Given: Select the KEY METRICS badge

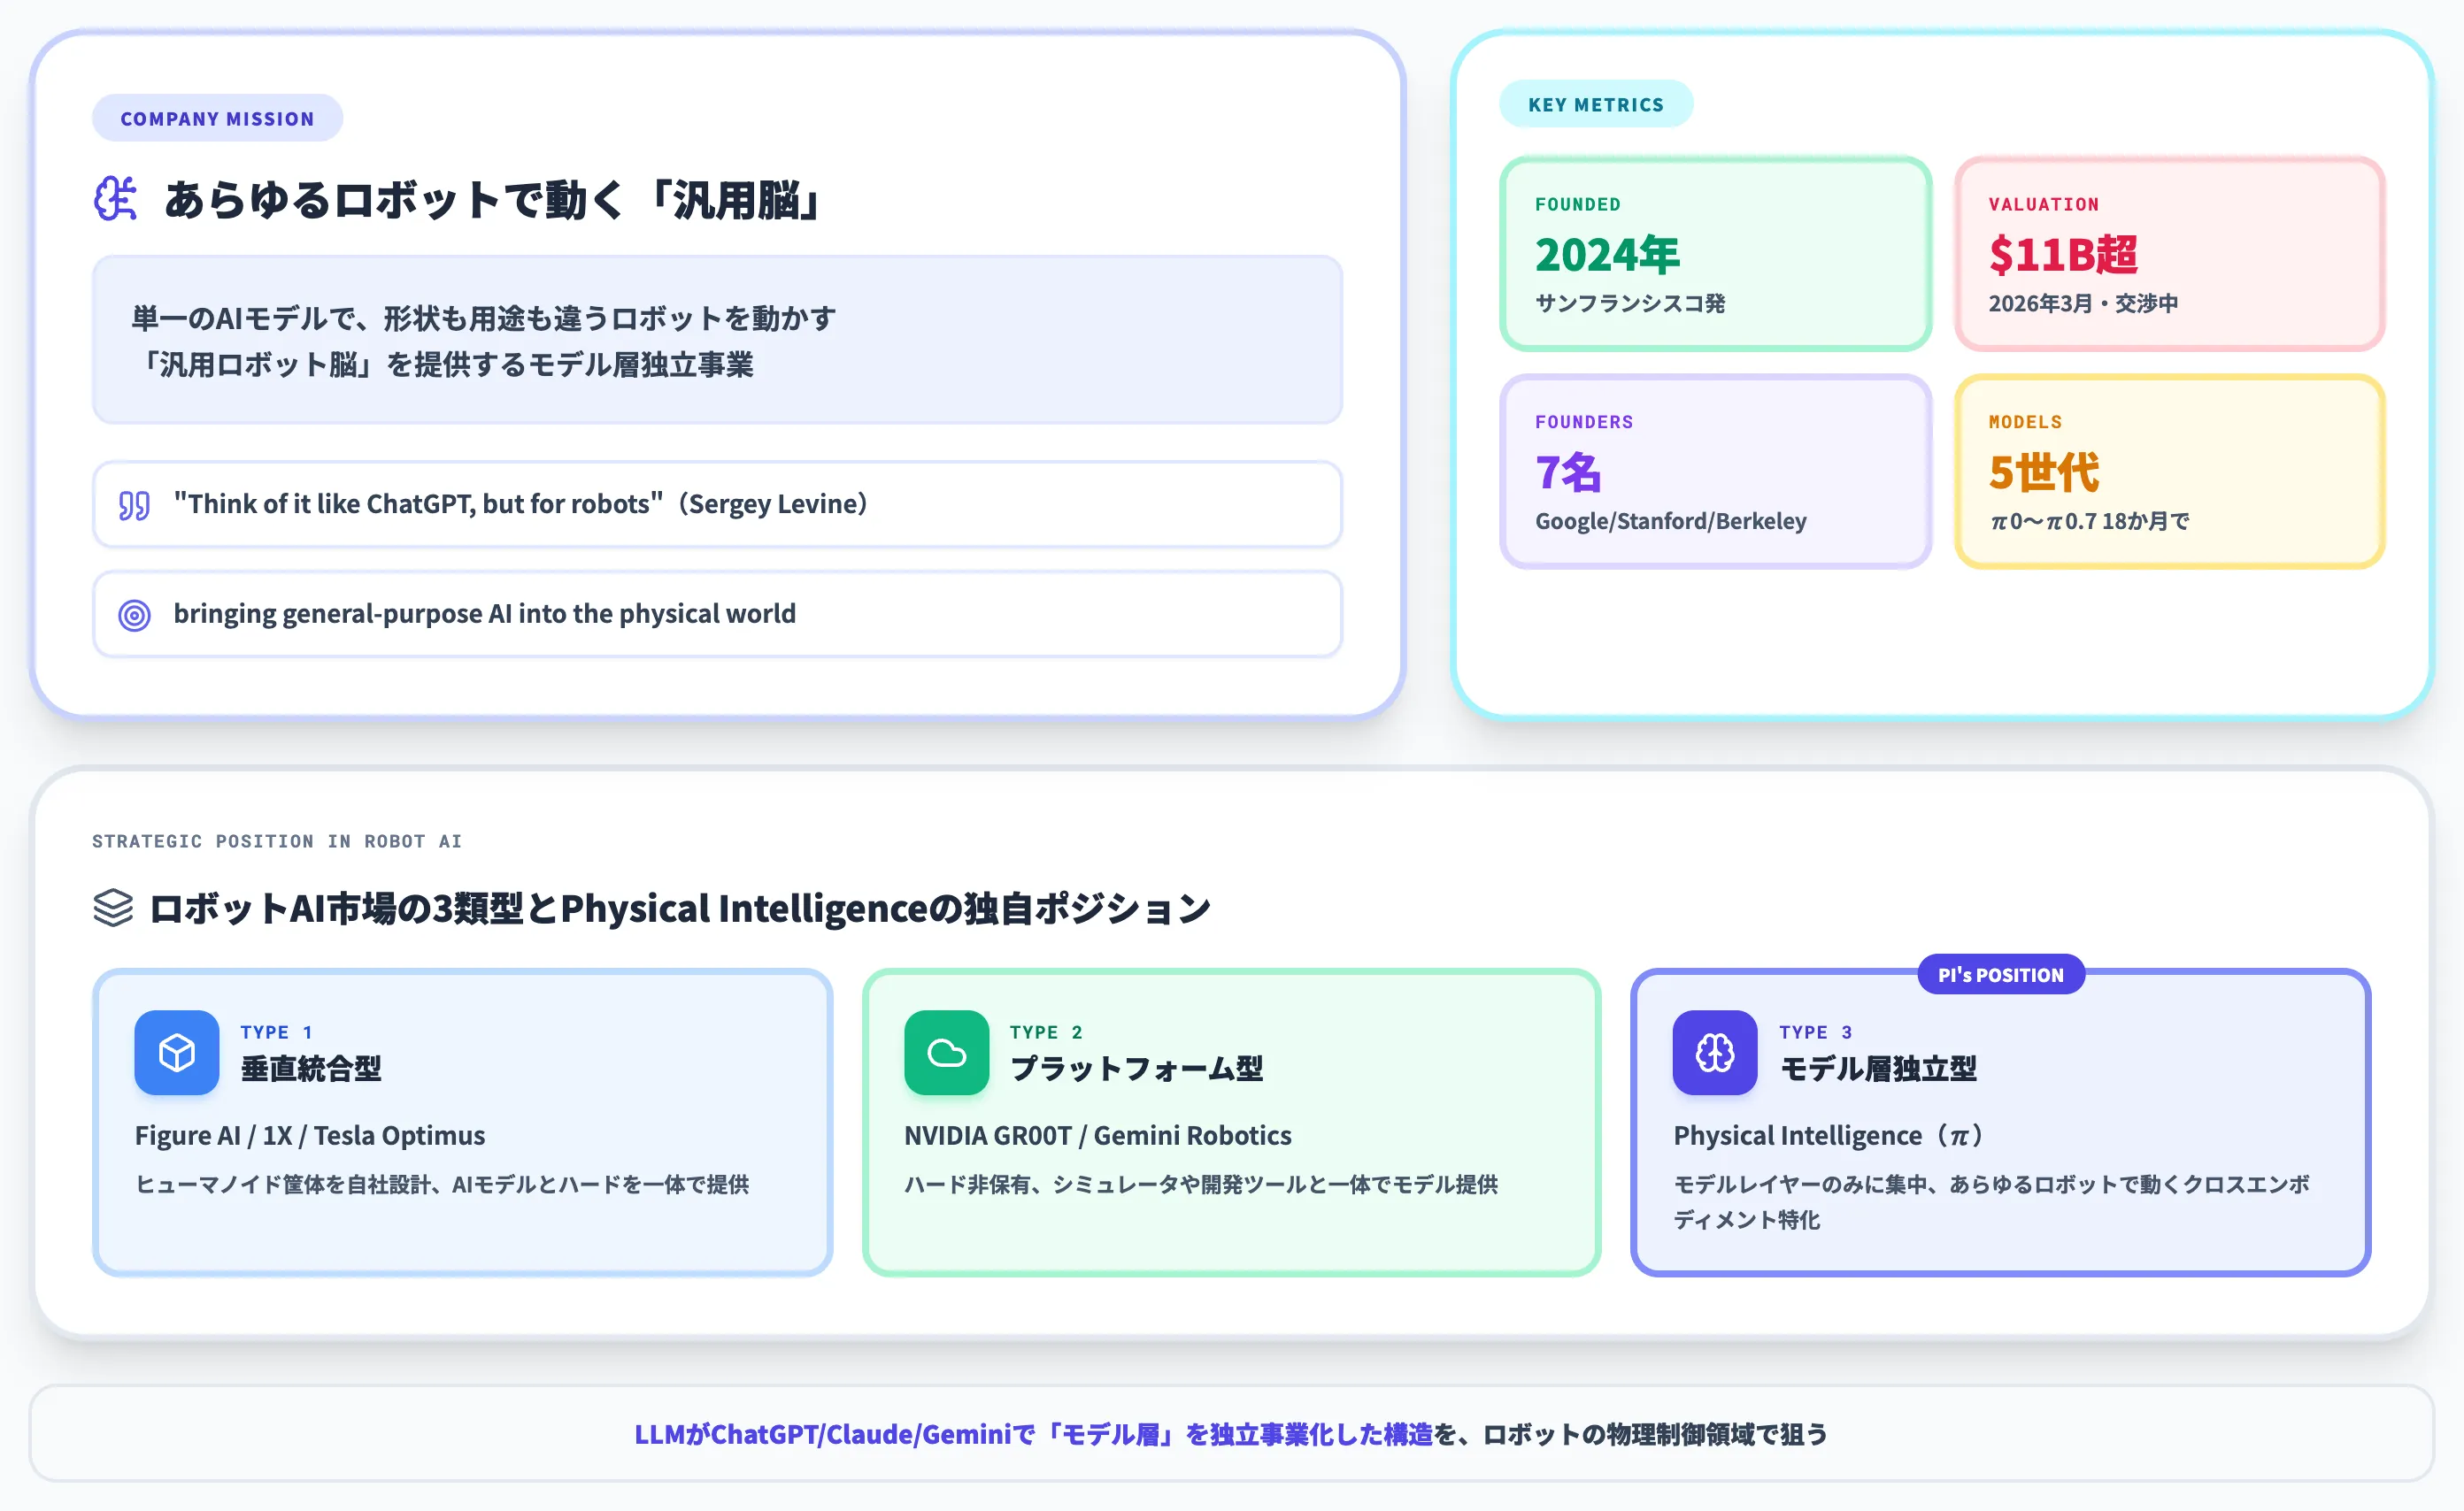Looking at the screenshot, I should (1596, 104).
